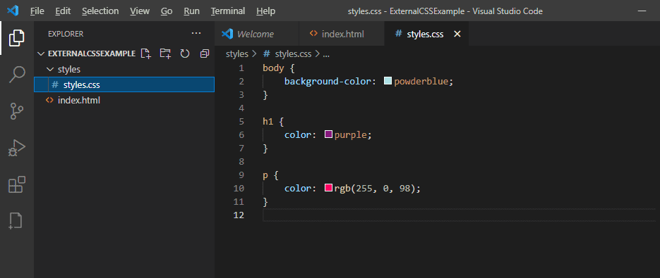Screen dimensions: 660x278
Task: Close the styles.css tab
Action: pyautogui.click(x=457, y=34)
